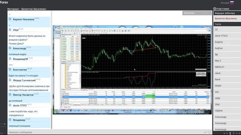Click the message 'Будет ли запись? я опоздал'
The image size is (241, 135).
[x=23, y=76]
